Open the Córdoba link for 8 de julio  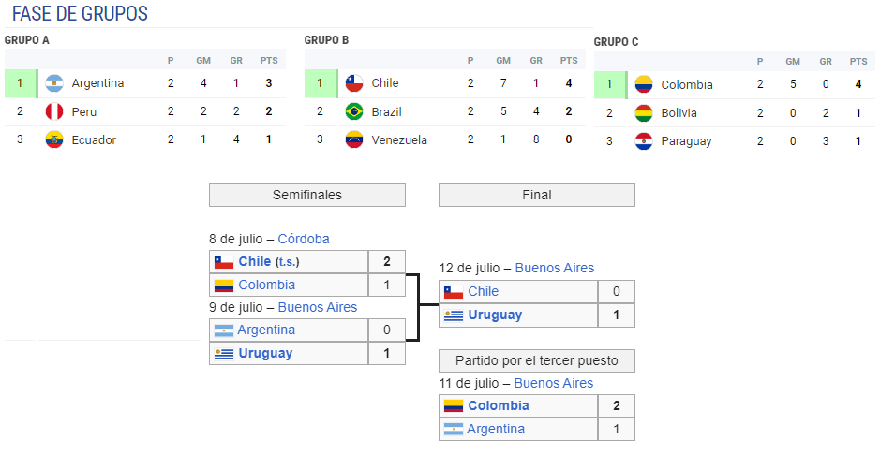[x=304, y=239]
